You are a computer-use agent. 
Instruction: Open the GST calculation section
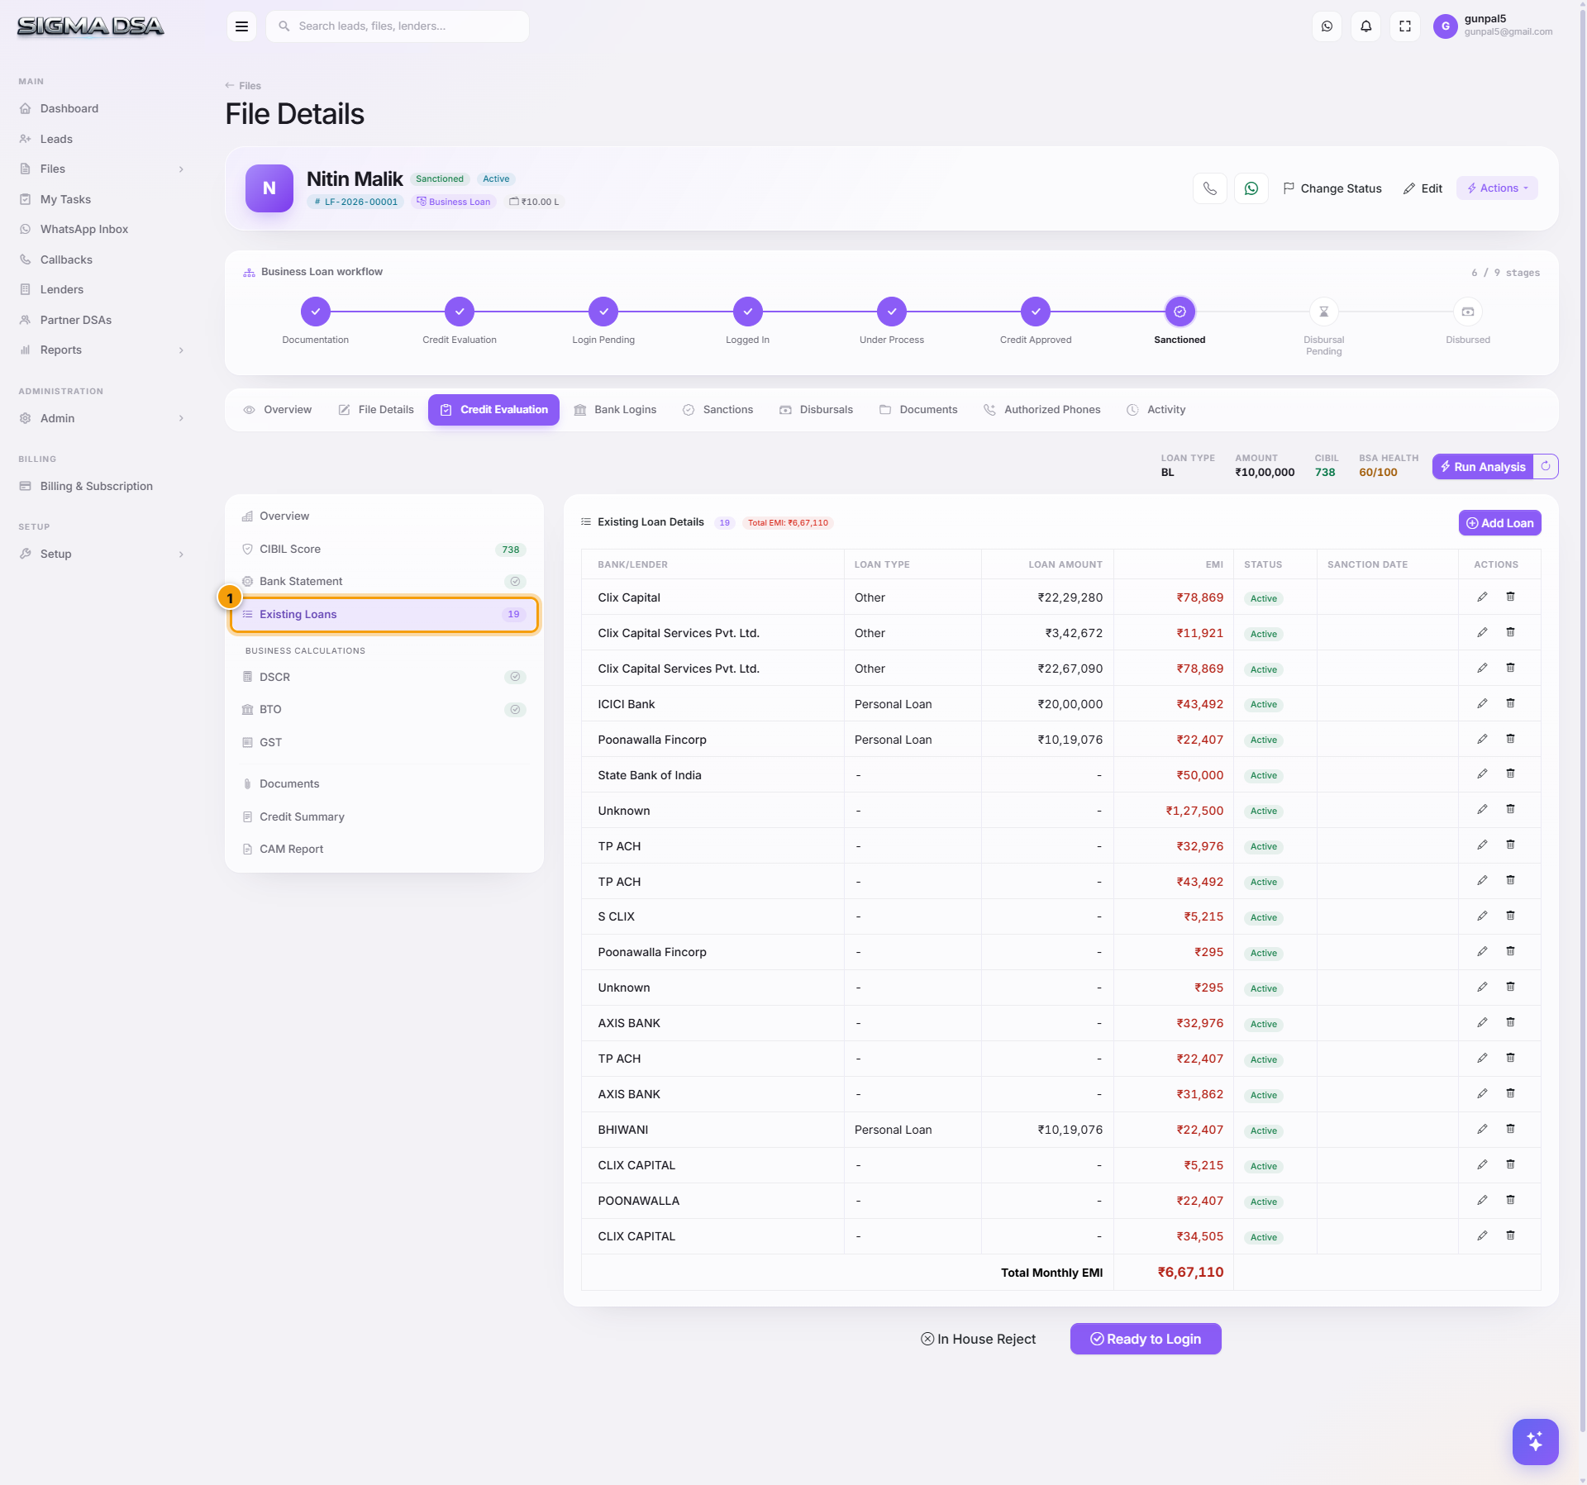point(384,742)
